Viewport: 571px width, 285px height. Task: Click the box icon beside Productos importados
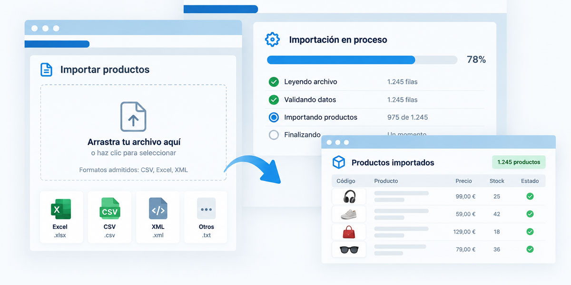click(338, 162)
